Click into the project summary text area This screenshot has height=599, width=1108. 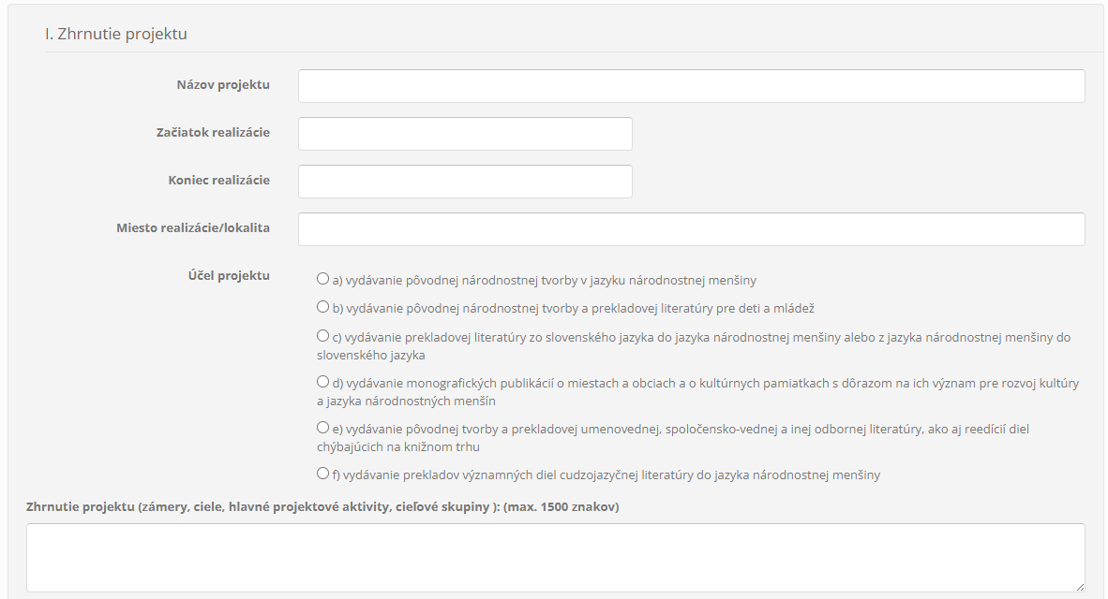[x=555, y=557]
